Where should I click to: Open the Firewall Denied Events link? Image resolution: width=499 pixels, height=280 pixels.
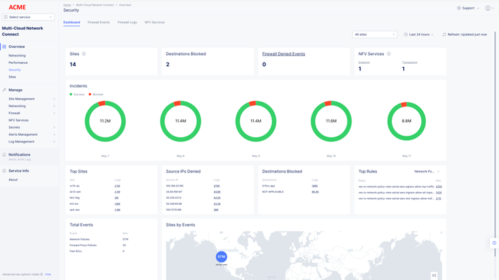[283, 54]
